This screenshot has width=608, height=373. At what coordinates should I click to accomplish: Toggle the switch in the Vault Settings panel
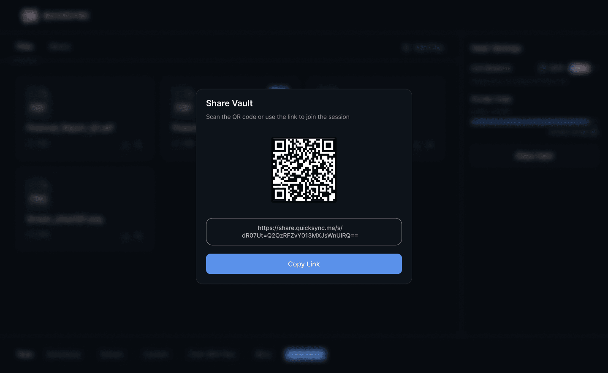point(579,68)
